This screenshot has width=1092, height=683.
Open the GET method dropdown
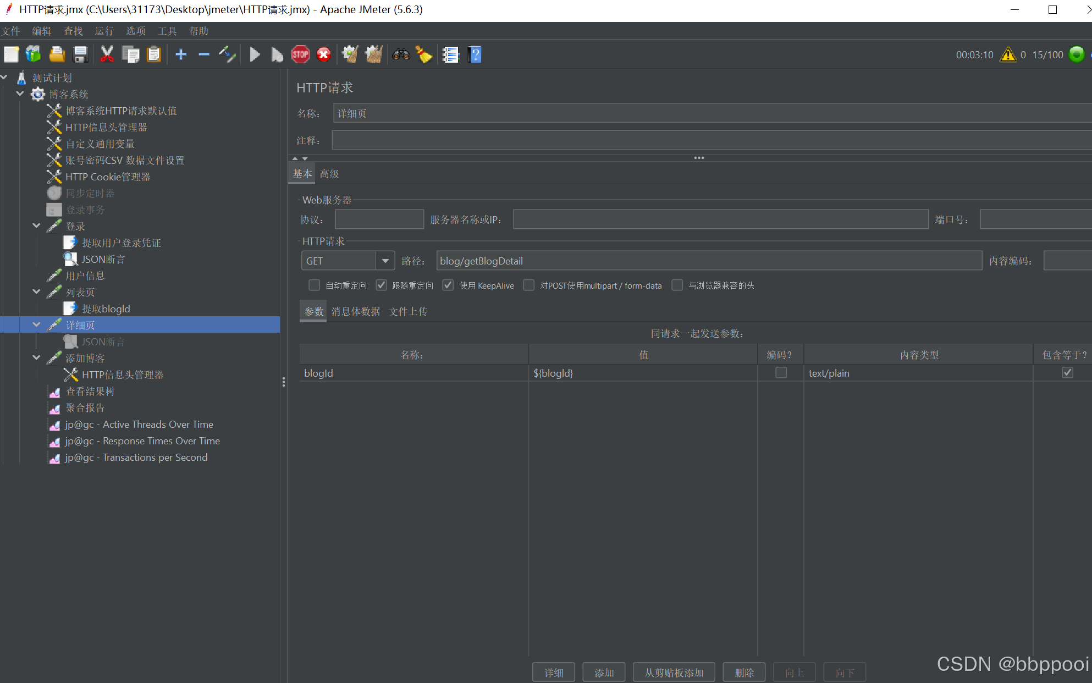click(385, 261)
